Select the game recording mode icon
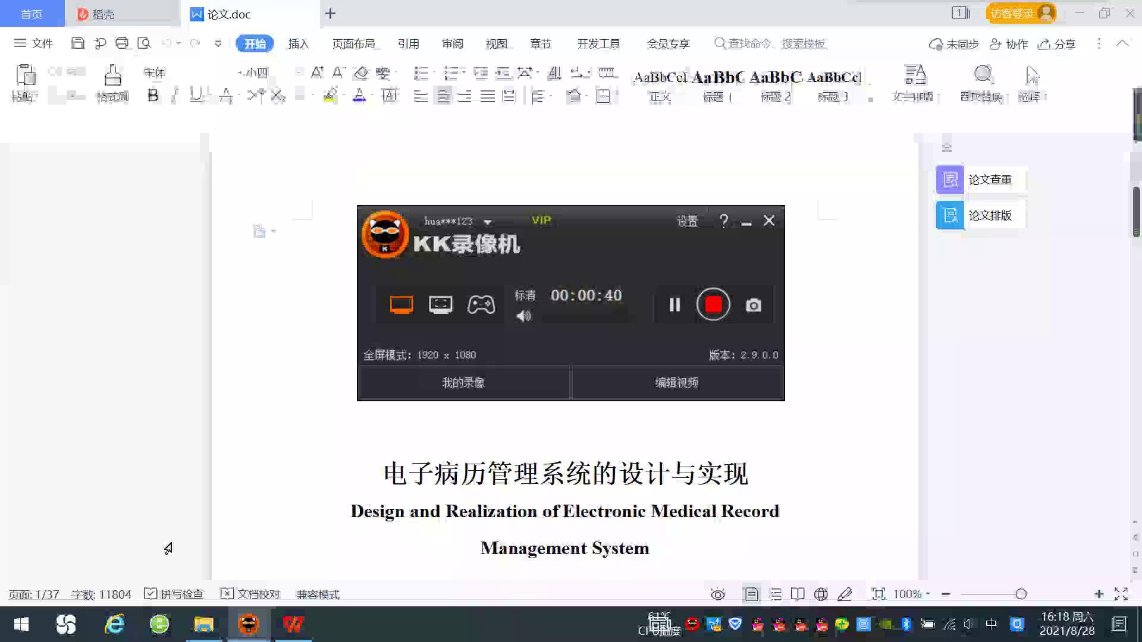This screenshot has width=1142, height=642. 481,304
